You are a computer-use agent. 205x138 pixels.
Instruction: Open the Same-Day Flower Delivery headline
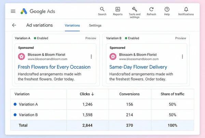[138, 67]
